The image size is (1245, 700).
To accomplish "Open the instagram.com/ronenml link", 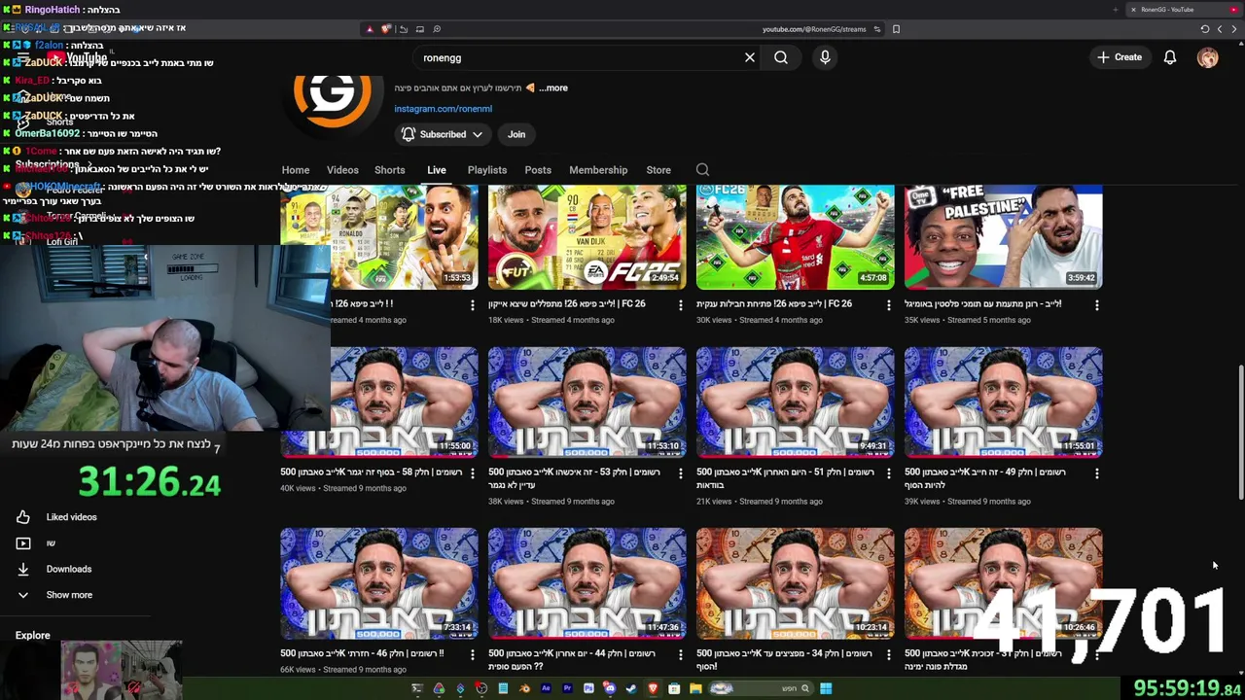I will coord(443,109).
